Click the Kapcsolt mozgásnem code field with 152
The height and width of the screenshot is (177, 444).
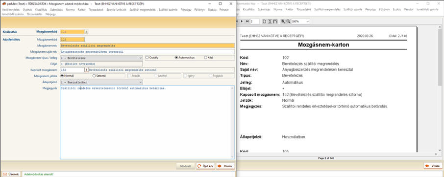[x=72, y=70]
